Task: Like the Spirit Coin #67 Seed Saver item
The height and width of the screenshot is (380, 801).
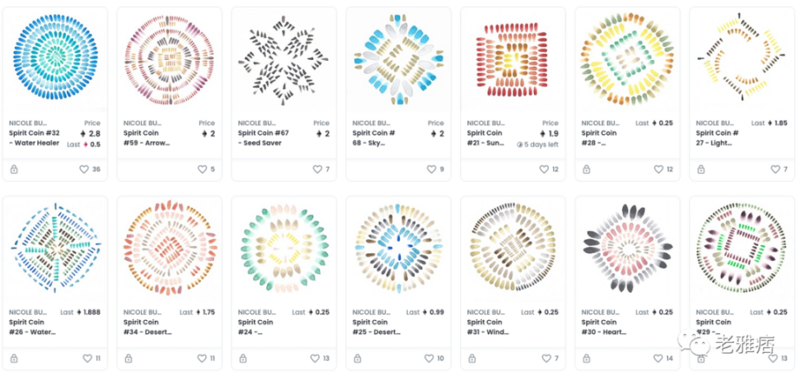Action: pyautogui.click(x=314, y=169)
